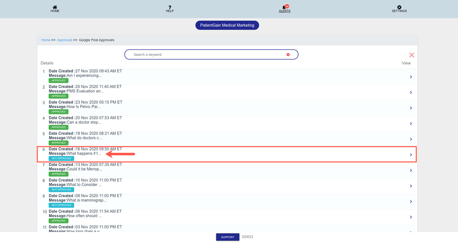This screenshot has width=458, height=242.
Task: Select NOT APPROVED badge of 08 Nov post
Action: 61,205
